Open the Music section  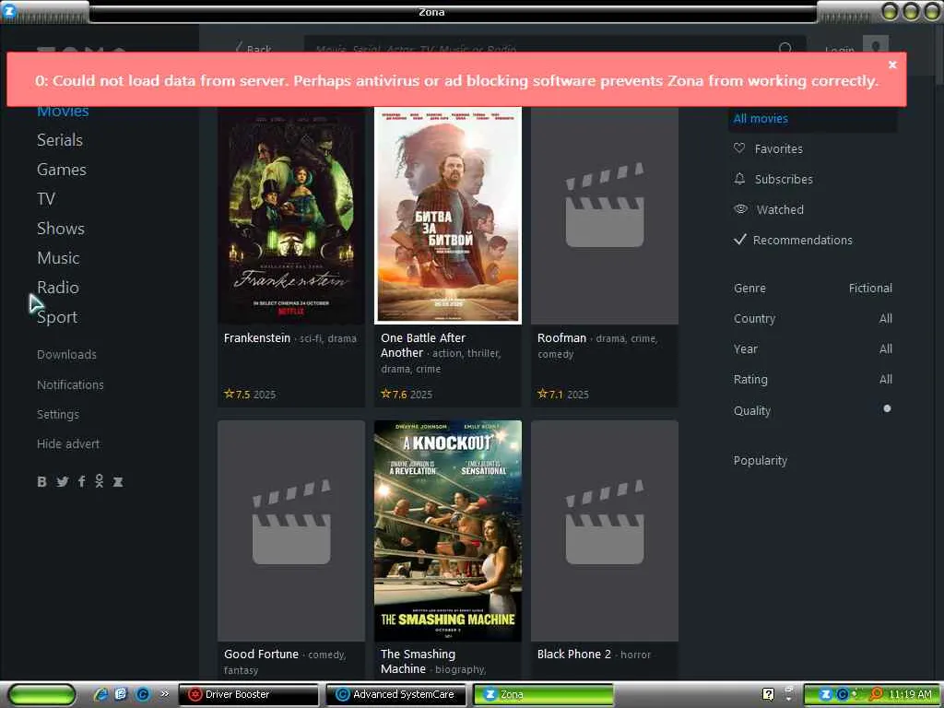(x=58, y=258)
